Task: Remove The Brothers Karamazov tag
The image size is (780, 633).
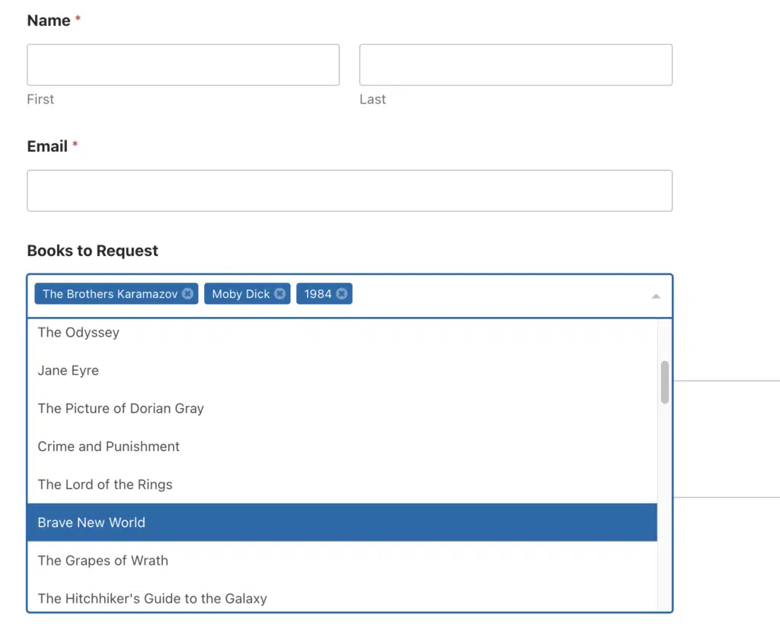Action: 187,293
